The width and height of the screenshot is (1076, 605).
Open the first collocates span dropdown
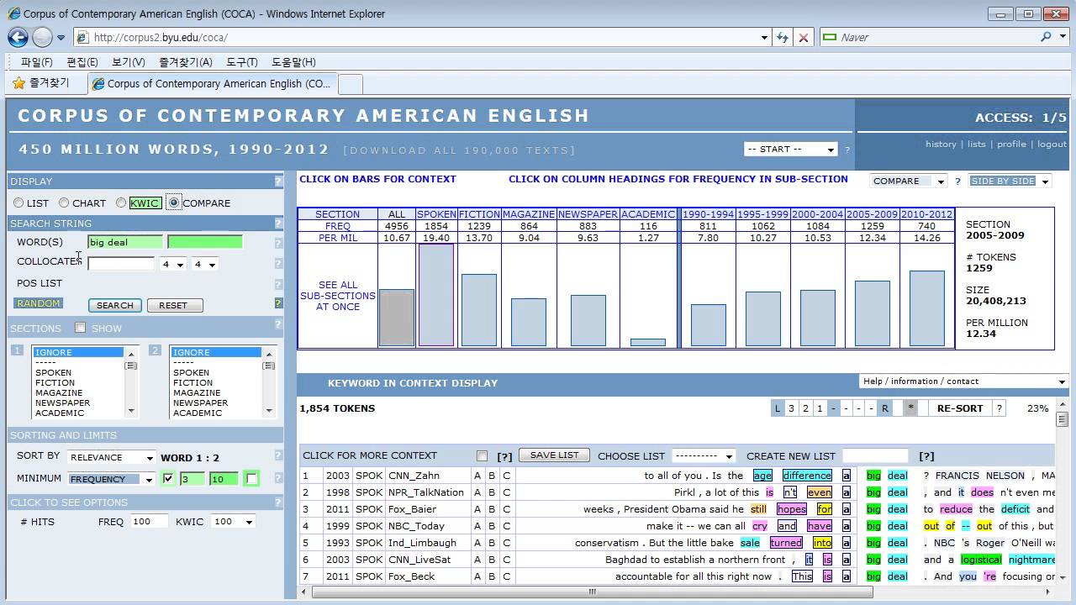[173, 265]
